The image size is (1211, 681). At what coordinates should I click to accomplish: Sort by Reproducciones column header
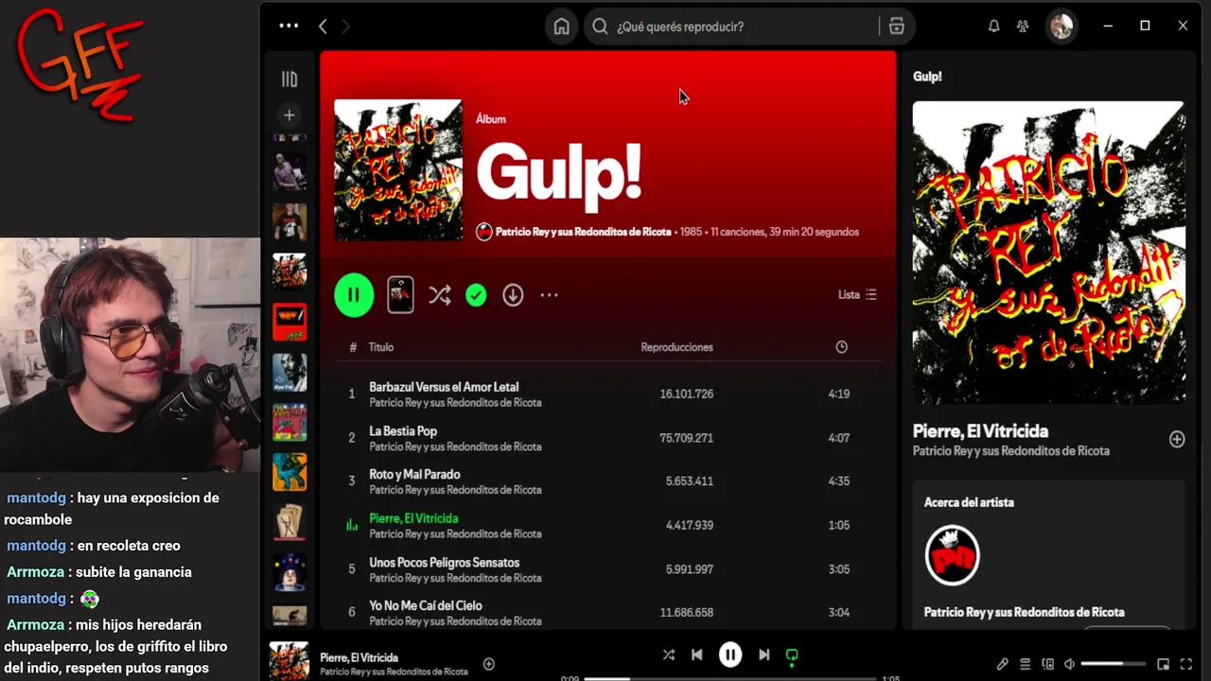(676, 347)
